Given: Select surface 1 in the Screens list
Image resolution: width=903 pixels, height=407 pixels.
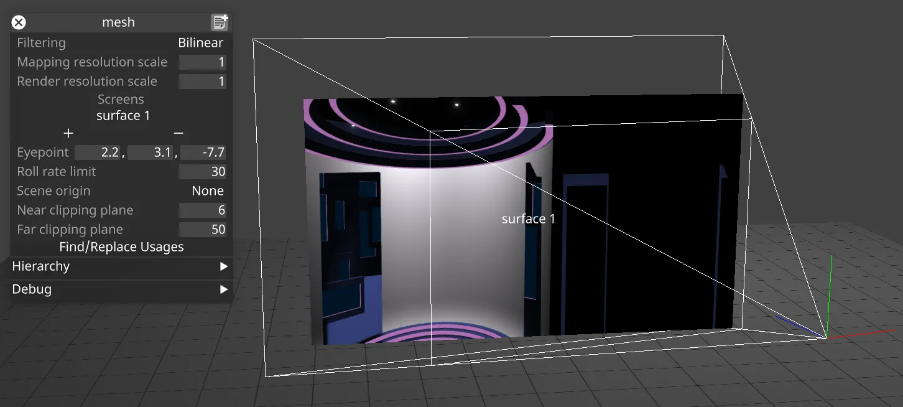Looking at the screenshot, I should 123,115.
